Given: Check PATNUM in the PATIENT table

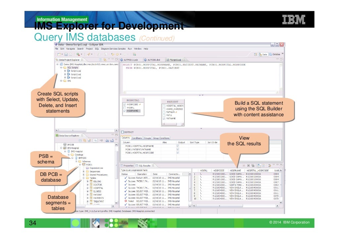Looking at the screenshot, I should tap(164, 112).
